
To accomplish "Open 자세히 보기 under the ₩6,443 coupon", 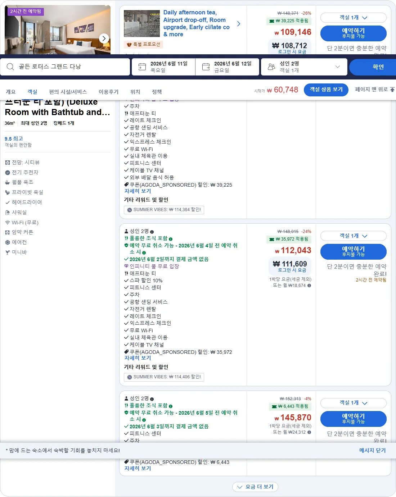I will coord(138,469).
